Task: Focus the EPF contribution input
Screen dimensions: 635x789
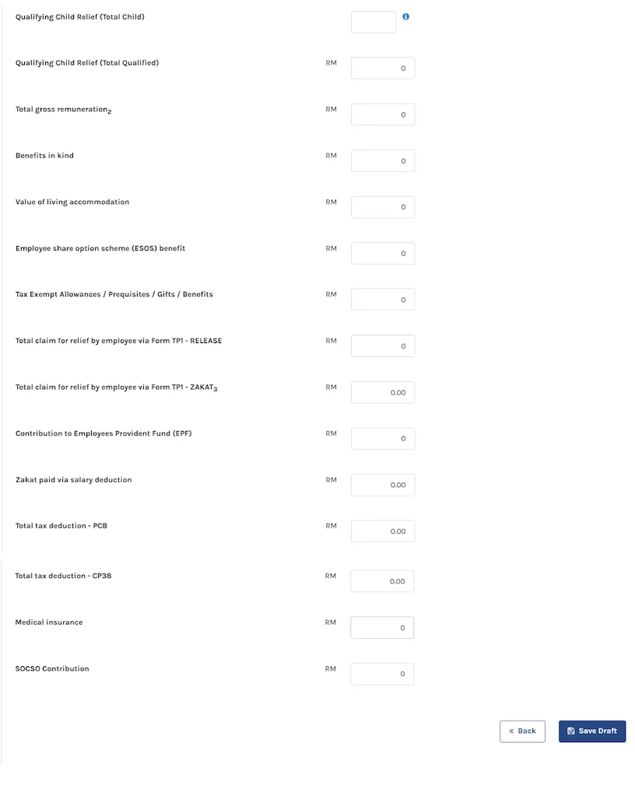Action: [x=382, y=439]
